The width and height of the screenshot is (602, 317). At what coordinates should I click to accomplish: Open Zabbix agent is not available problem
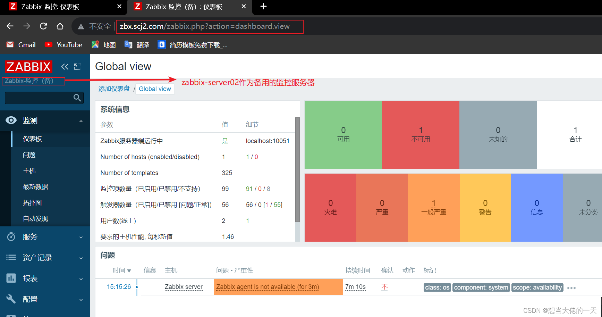pos(268,287)
